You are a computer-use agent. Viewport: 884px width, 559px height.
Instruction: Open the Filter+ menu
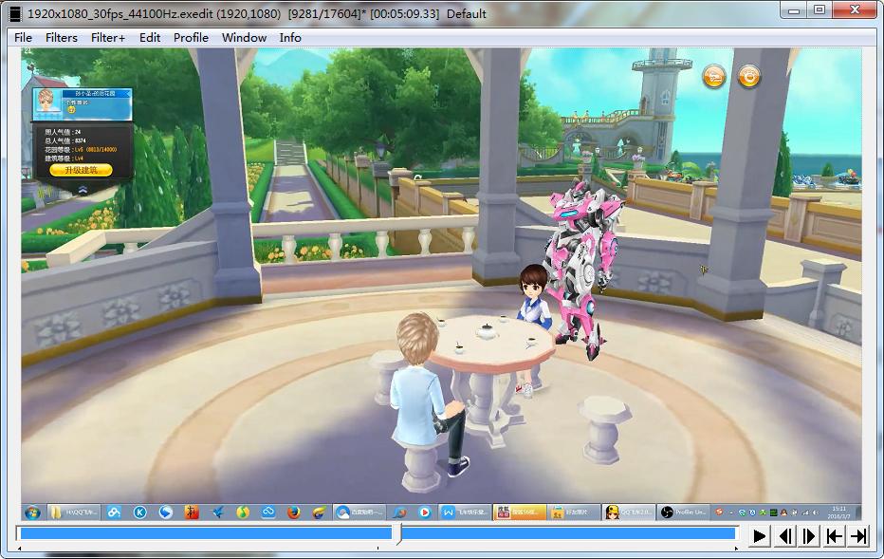coord(108,38)
